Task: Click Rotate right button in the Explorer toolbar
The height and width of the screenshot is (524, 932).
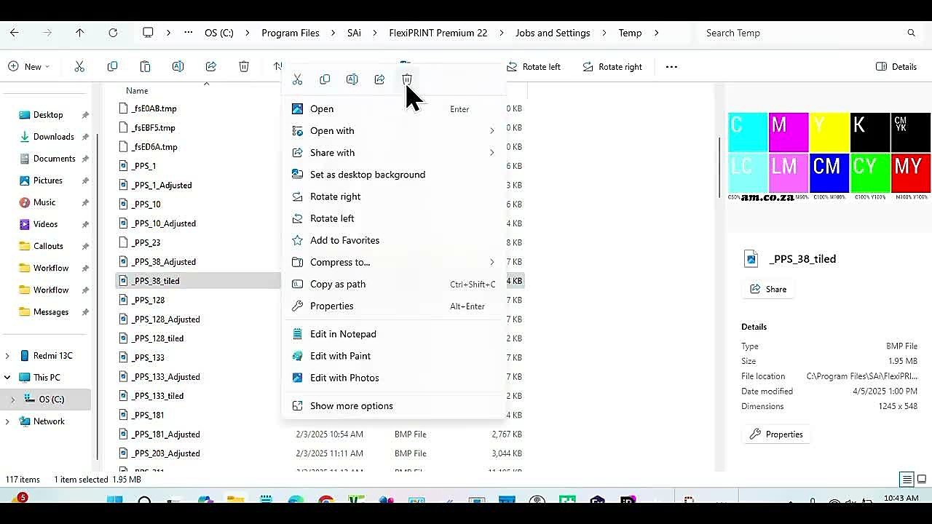Action: click(x=612, y=66)
